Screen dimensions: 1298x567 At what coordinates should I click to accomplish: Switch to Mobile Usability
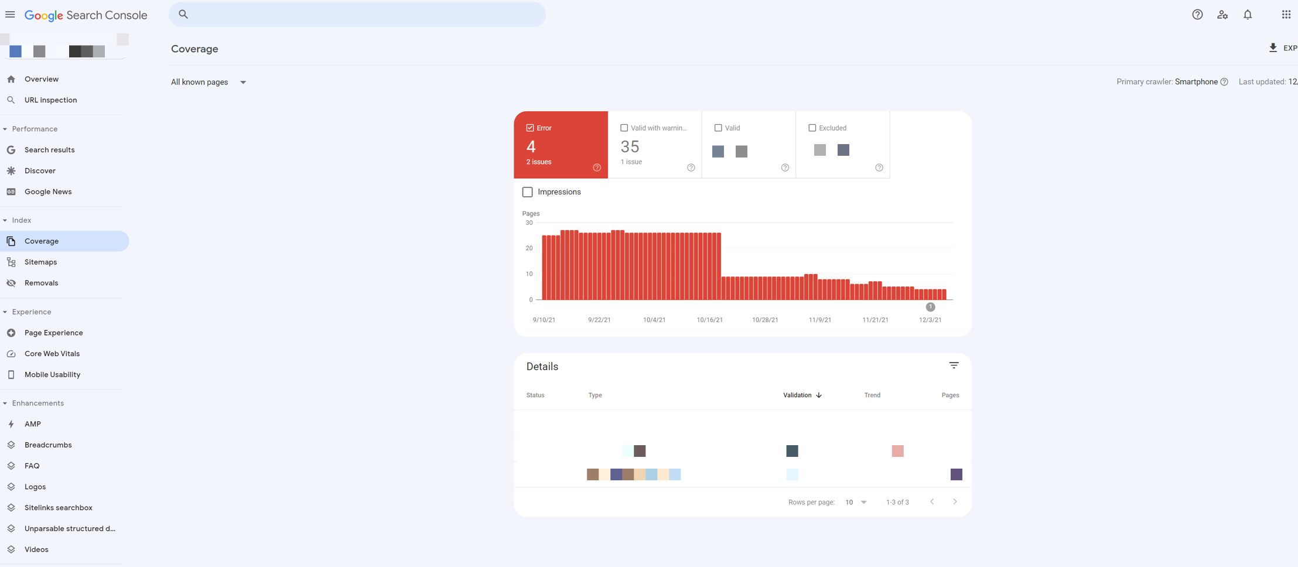(52, 374)
